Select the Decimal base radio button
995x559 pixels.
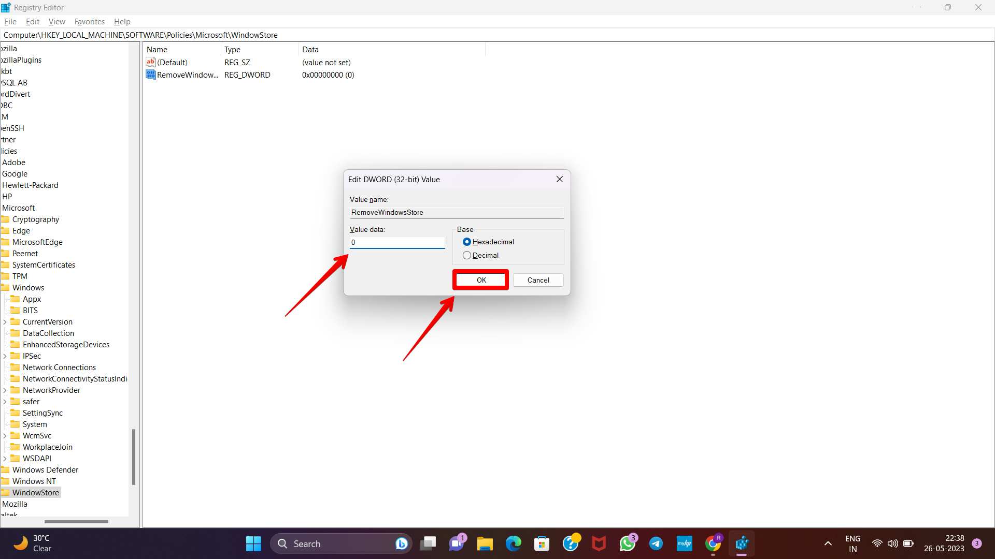tap(467, 255)
